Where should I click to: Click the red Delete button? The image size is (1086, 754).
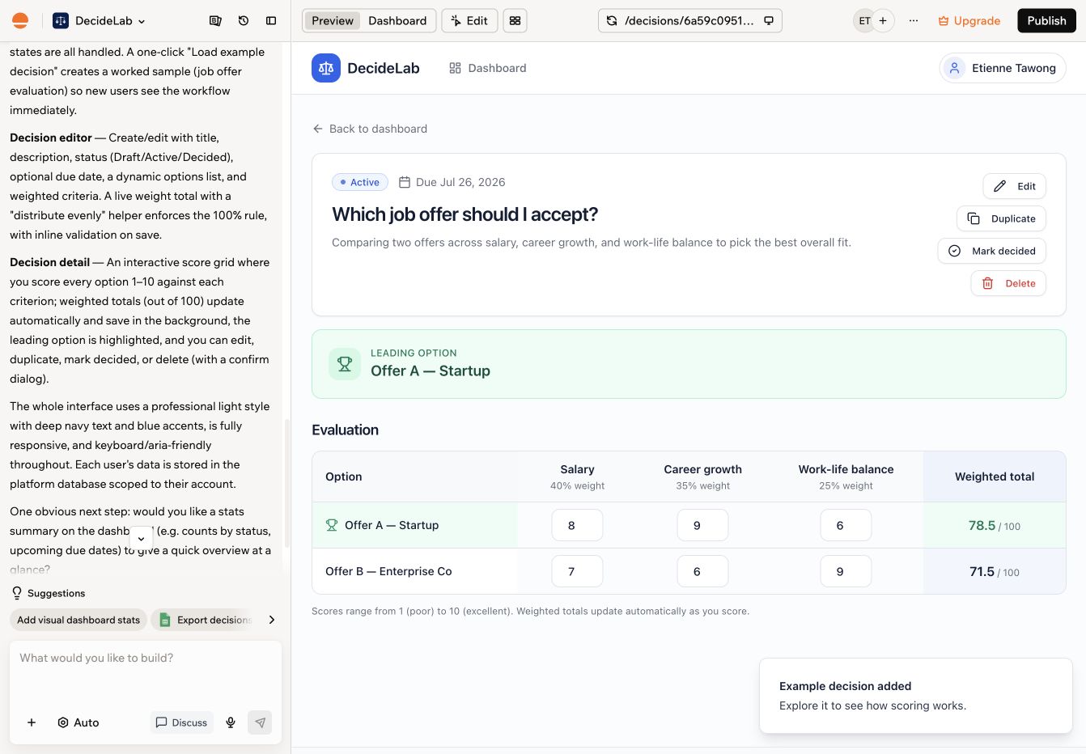tap(1008, 283)
